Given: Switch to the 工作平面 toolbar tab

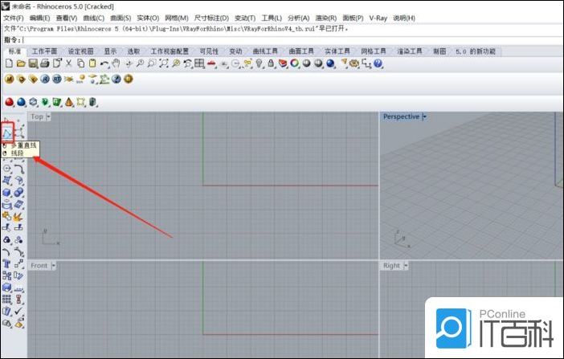Looking at the screenshot, I should click(x=45, y=51).
